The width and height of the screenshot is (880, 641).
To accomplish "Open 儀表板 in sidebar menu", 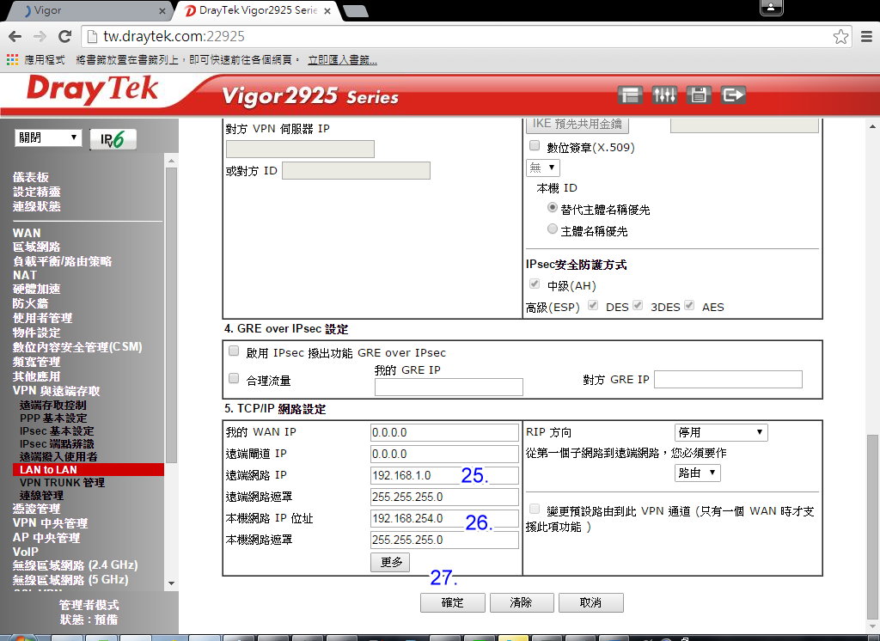I will pyautogui.click(x=31, y=177).
